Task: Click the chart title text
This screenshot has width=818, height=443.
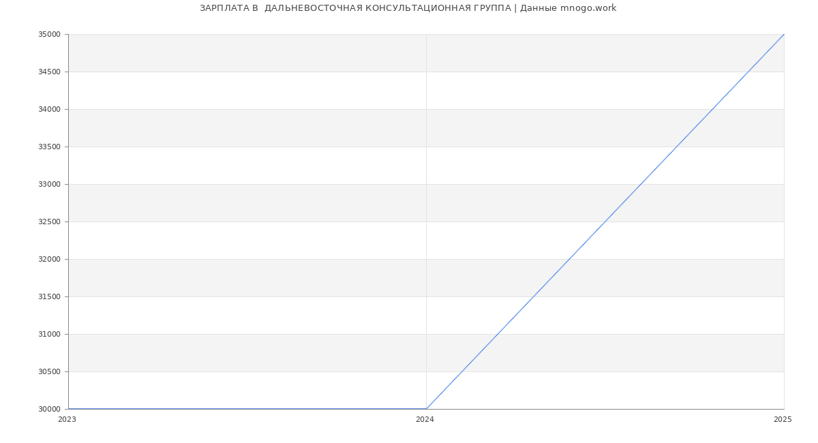Action: (x=408, y=8)
